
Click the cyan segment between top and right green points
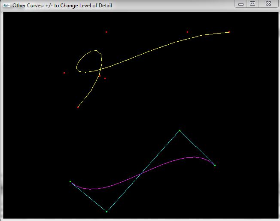click(x=197, y=148)
